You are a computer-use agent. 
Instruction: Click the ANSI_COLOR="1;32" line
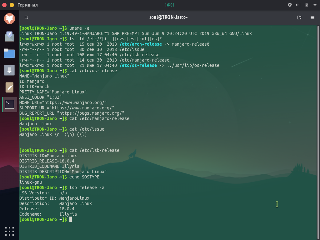coord(41,97)
